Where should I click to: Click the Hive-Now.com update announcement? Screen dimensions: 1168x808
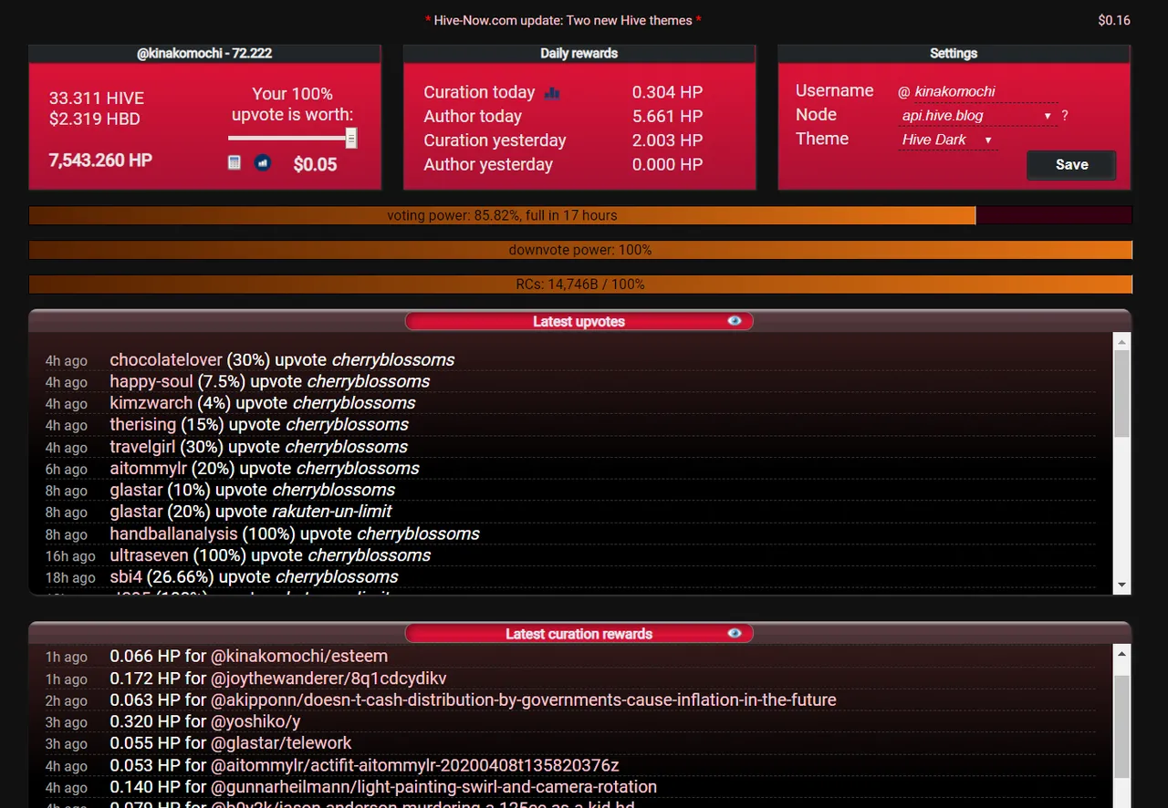coord(563,20)
